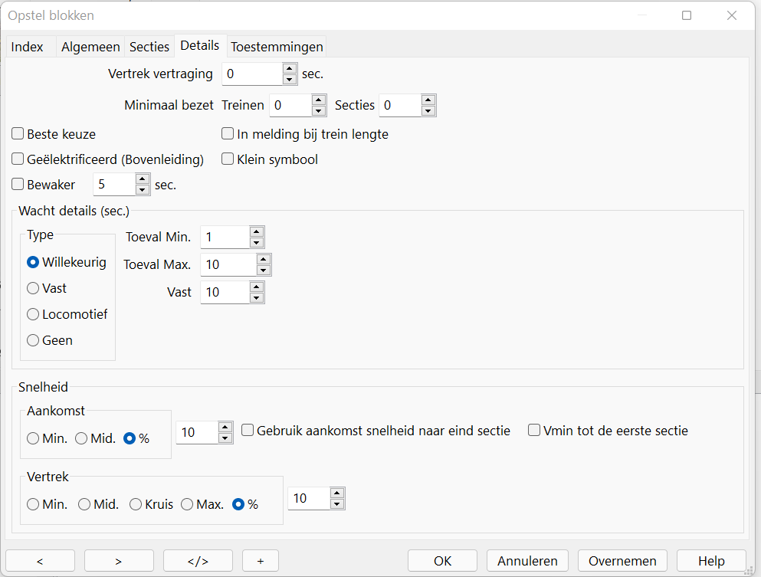Decrease Minimaal bezet Treinen value
761x577 pixels.
pos(320,110)
